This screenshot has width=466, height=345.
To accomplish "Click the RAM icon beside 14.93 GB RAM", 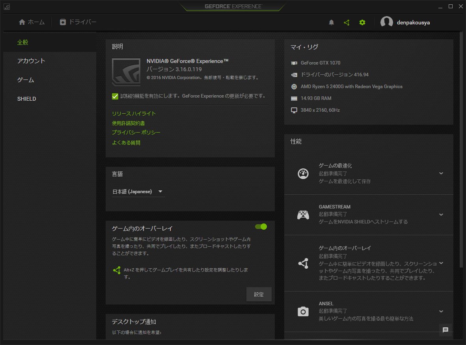I will tap(294, 98).
